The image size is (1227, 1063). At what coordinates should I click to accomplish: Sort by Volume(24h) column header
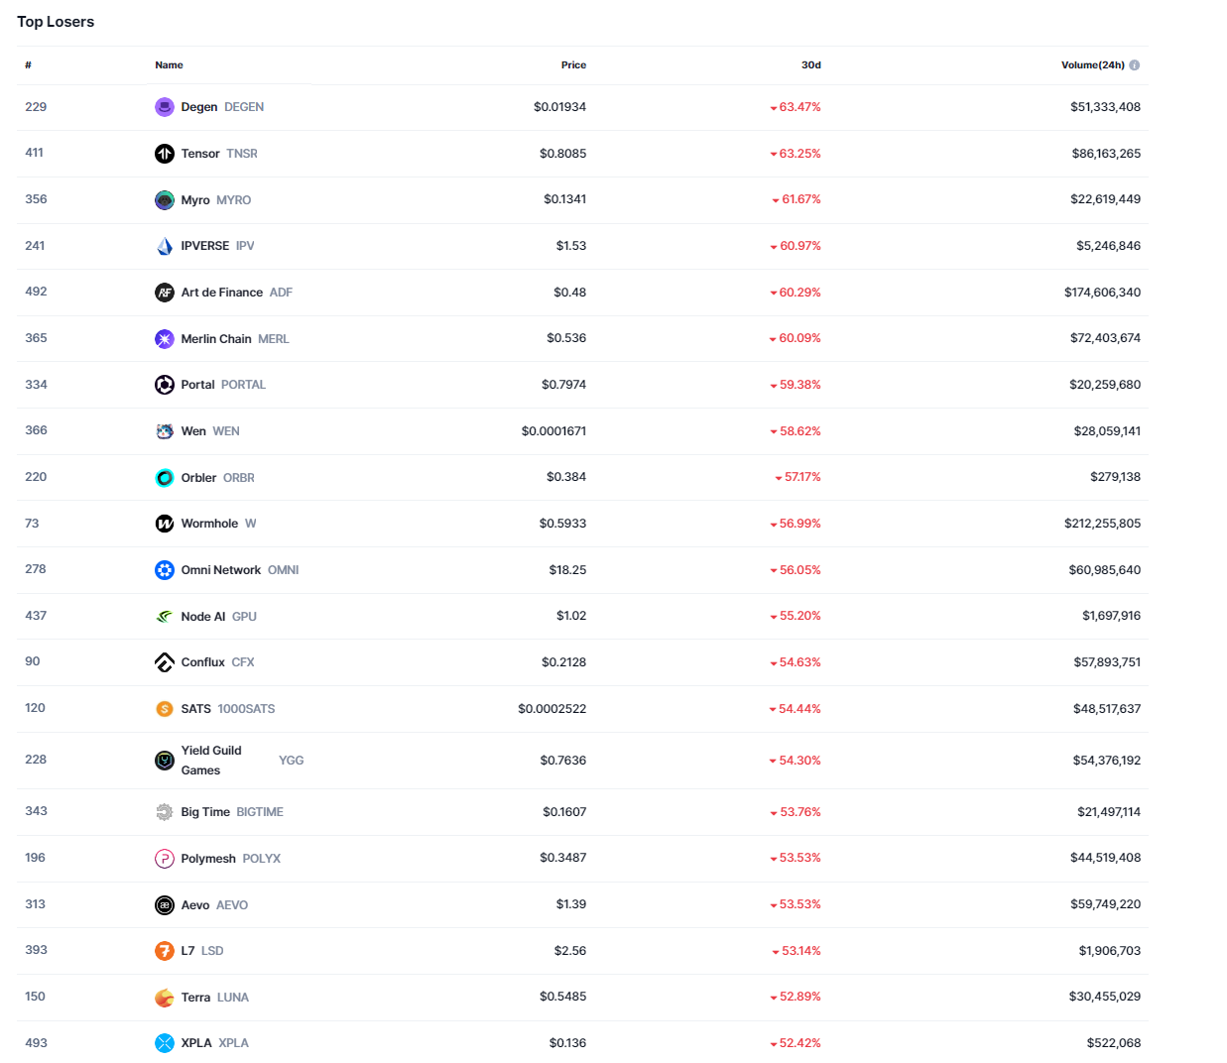tap(1092, 65)
